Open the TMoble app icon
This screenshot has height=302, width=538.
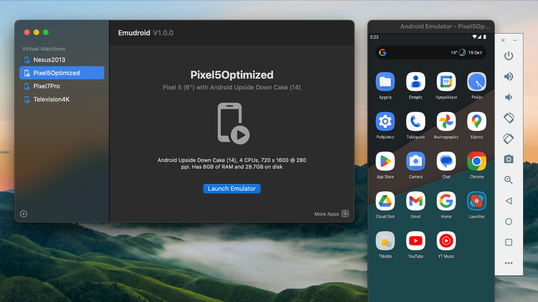tap(385, 241)
